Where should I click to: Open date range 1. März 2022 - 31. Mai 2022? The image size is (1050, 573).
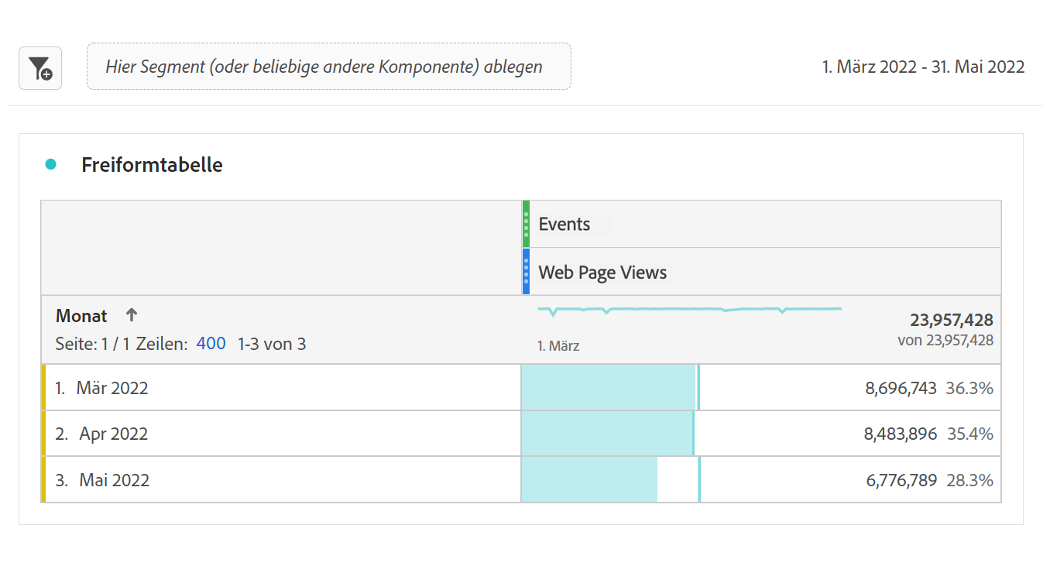pos(923,67)
